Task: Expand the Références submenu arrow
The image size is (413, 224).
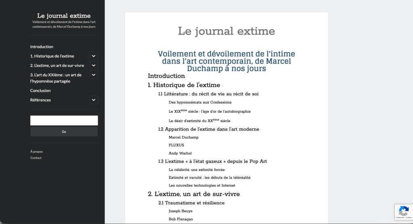Action: (93, 100)
